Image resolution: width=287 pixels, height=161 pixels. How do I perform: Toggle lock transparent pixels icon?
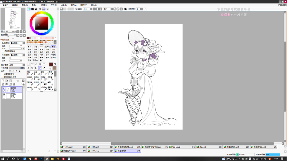click(x=10, y=71)
